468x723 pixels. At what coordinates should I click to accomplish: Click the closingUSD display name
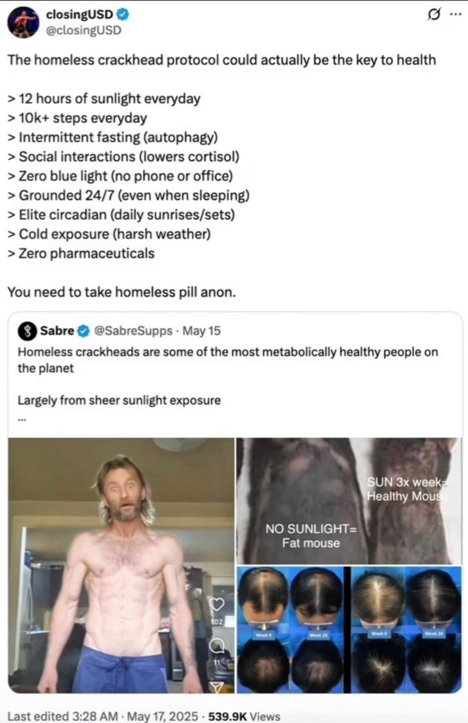[x=79, y=14]
